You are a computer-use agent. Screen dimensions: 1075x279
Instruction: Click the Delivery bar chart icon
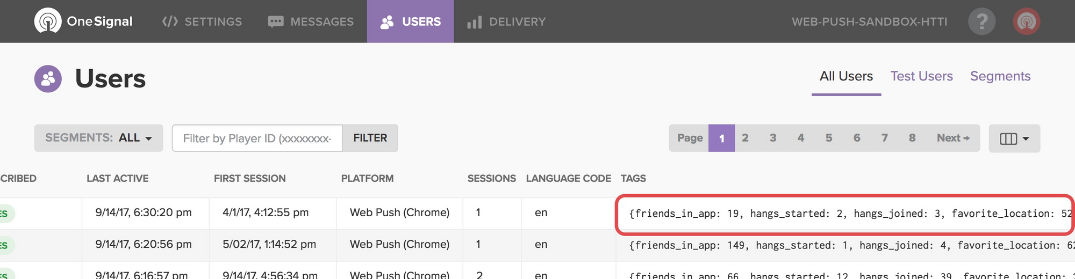click(x=474, y=22)
